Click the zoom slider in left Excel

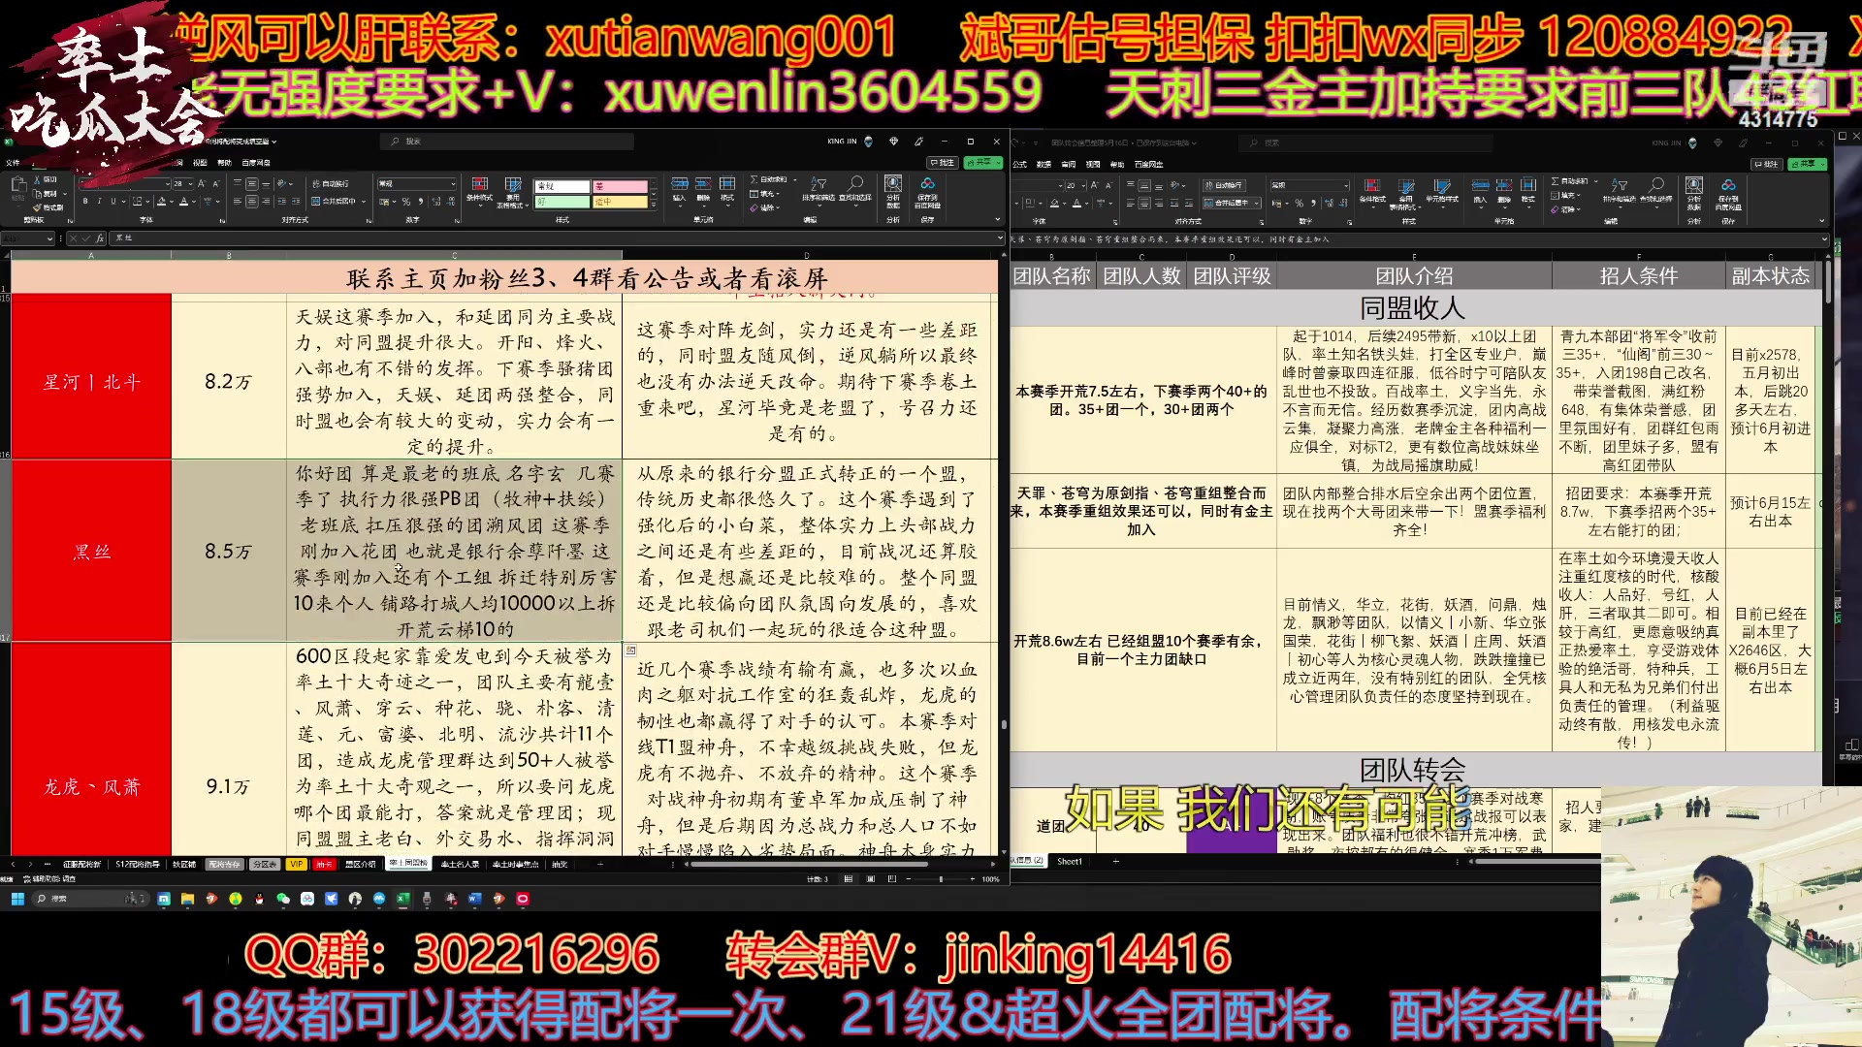941,878
